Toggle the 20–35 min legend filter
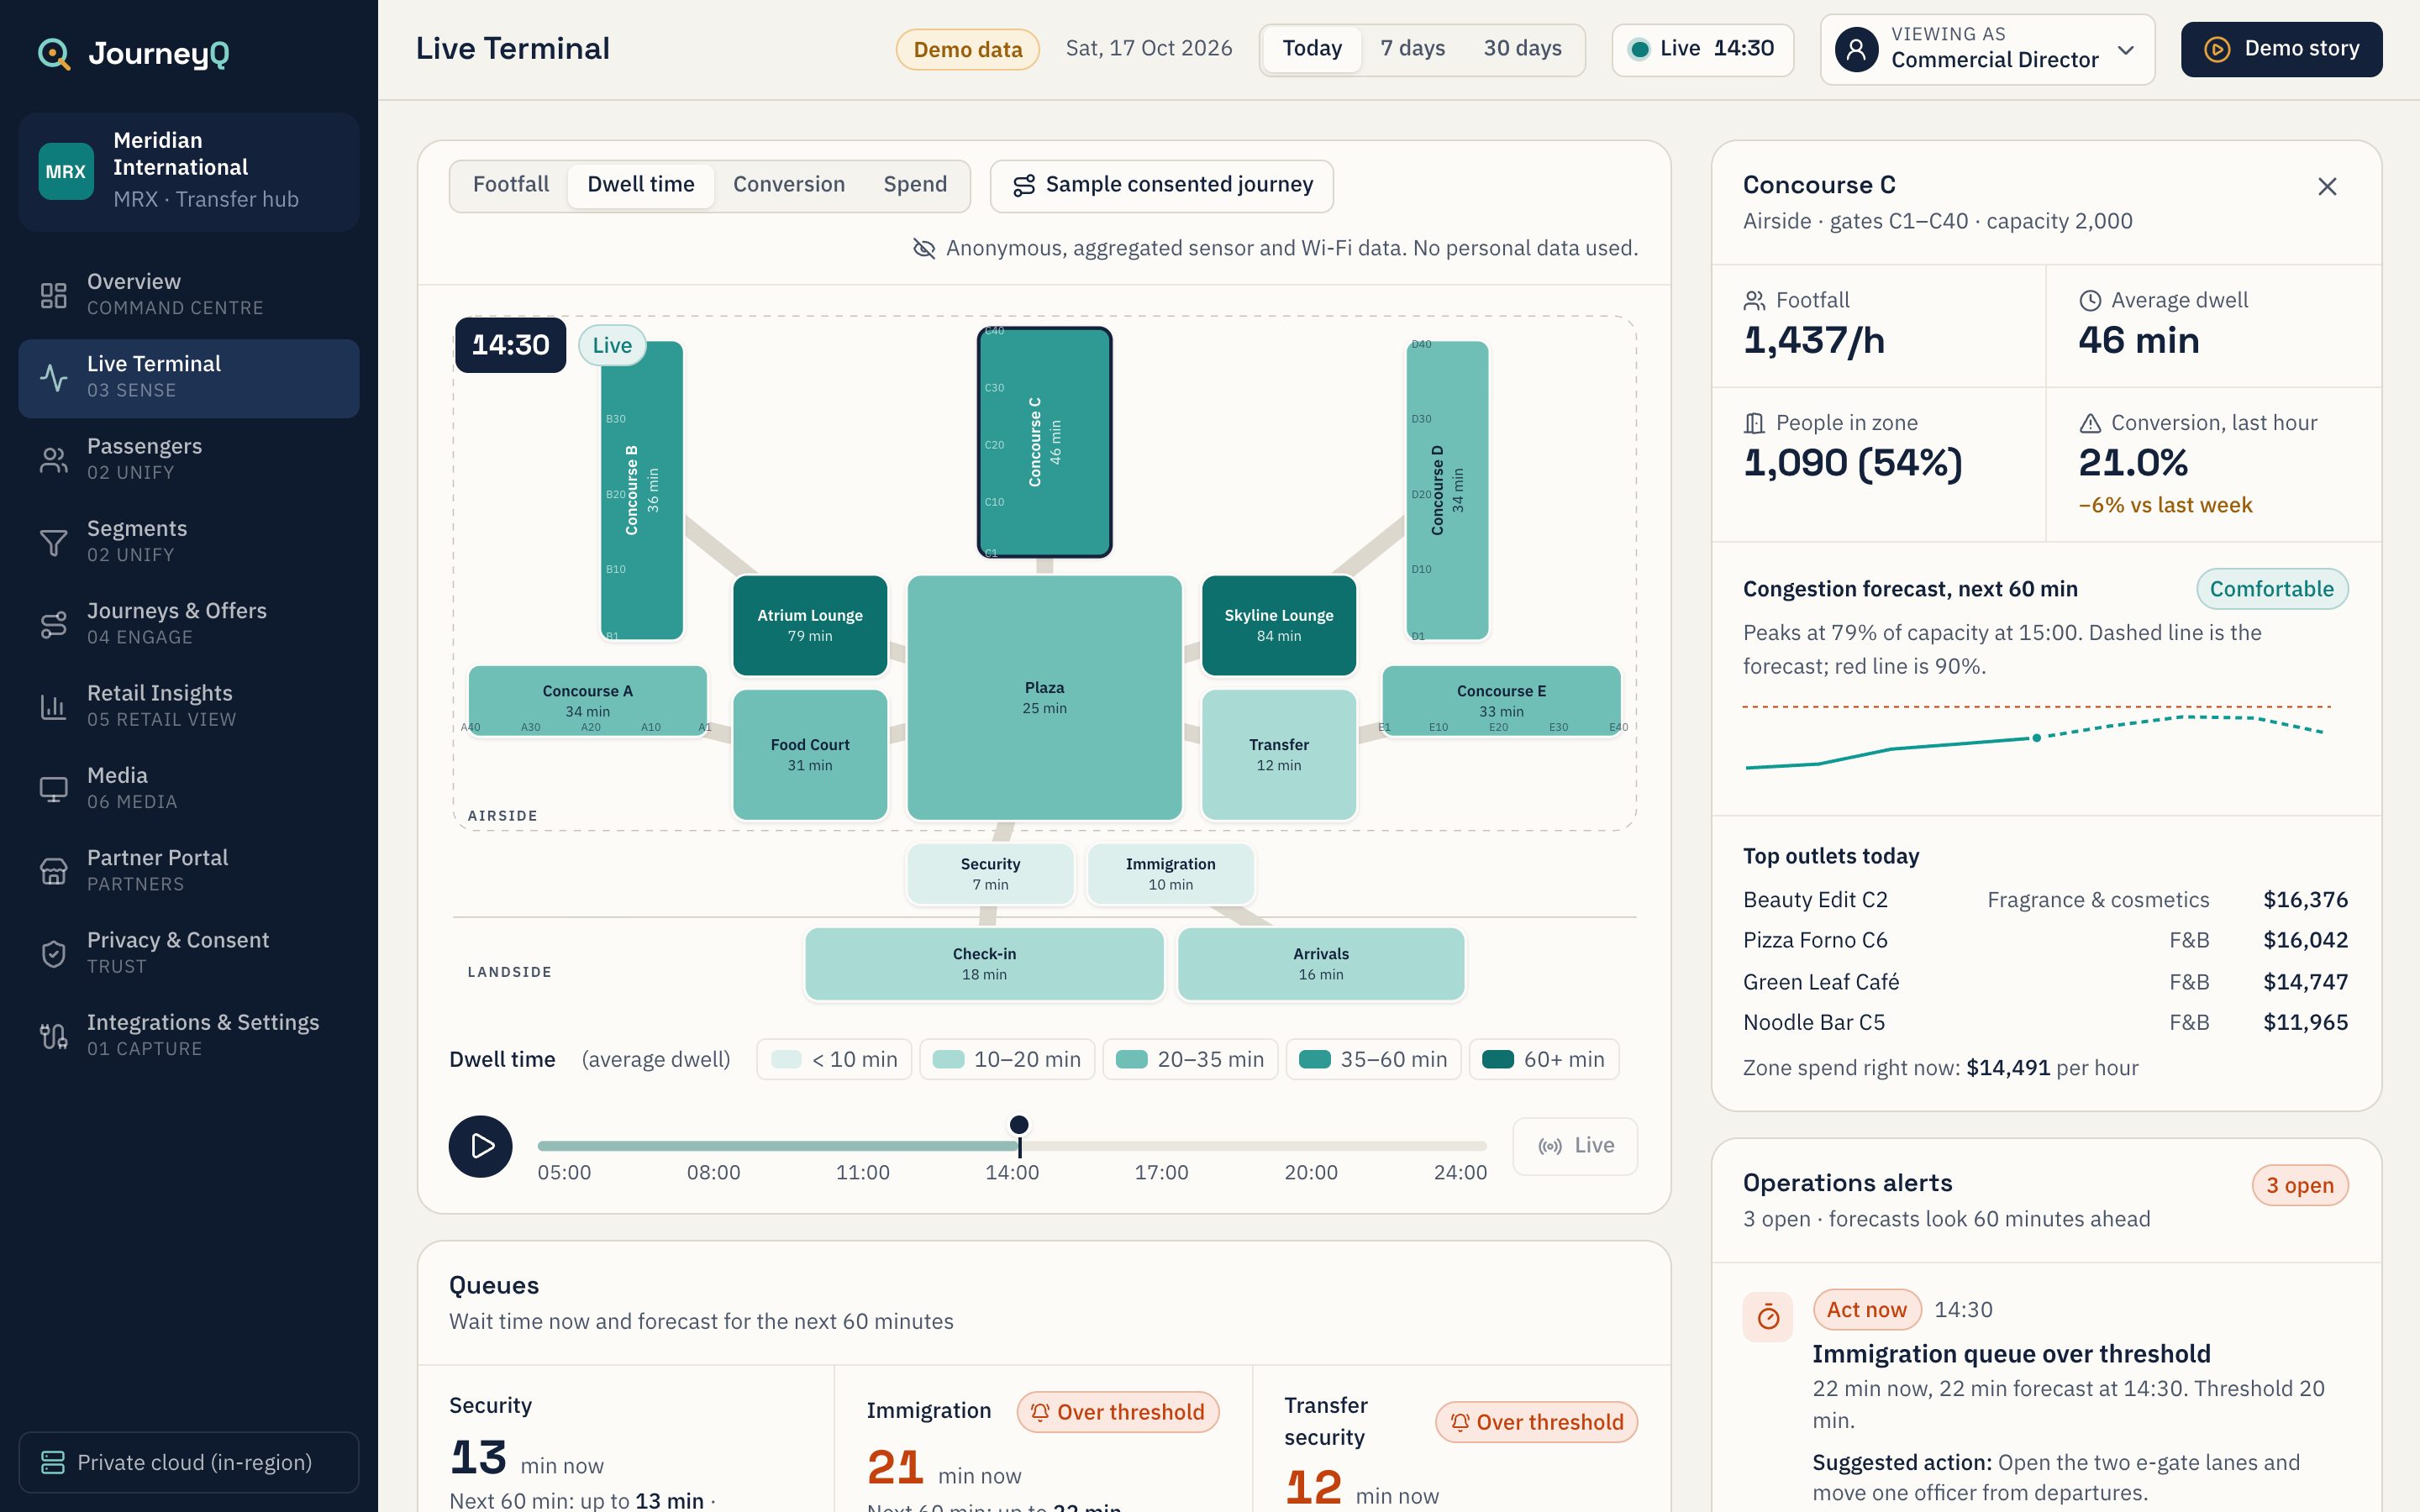The image size is (2420, 1512). pos(1190,1059)
